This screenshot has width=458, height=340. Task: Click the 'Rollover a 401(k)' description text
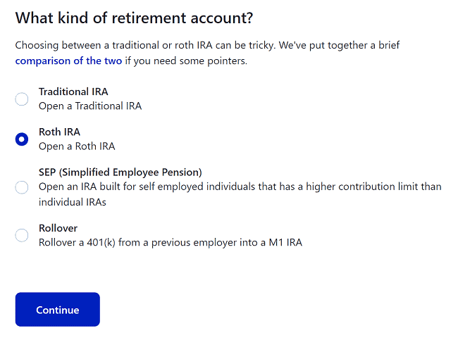point(169,242)
